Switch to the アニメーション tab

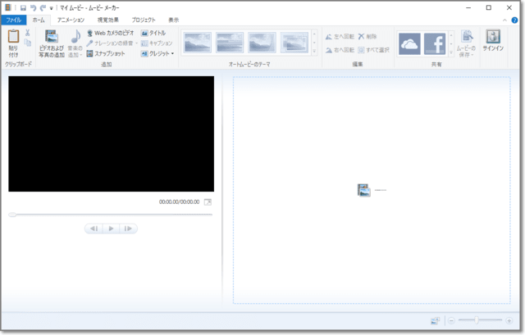(x=71, y=19)
